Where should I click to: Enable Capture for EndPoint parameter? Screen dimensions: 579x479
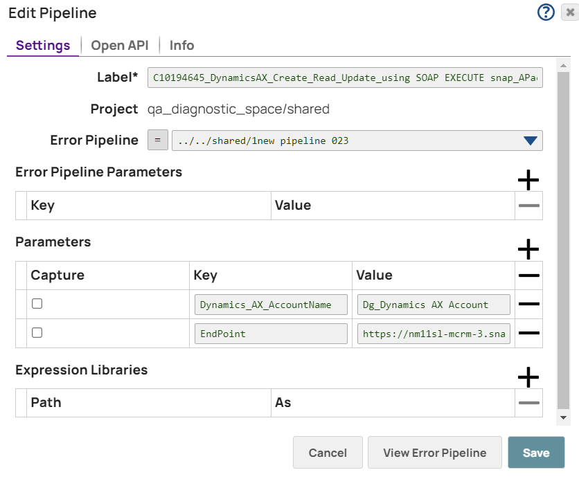click(x=37, y=332)
